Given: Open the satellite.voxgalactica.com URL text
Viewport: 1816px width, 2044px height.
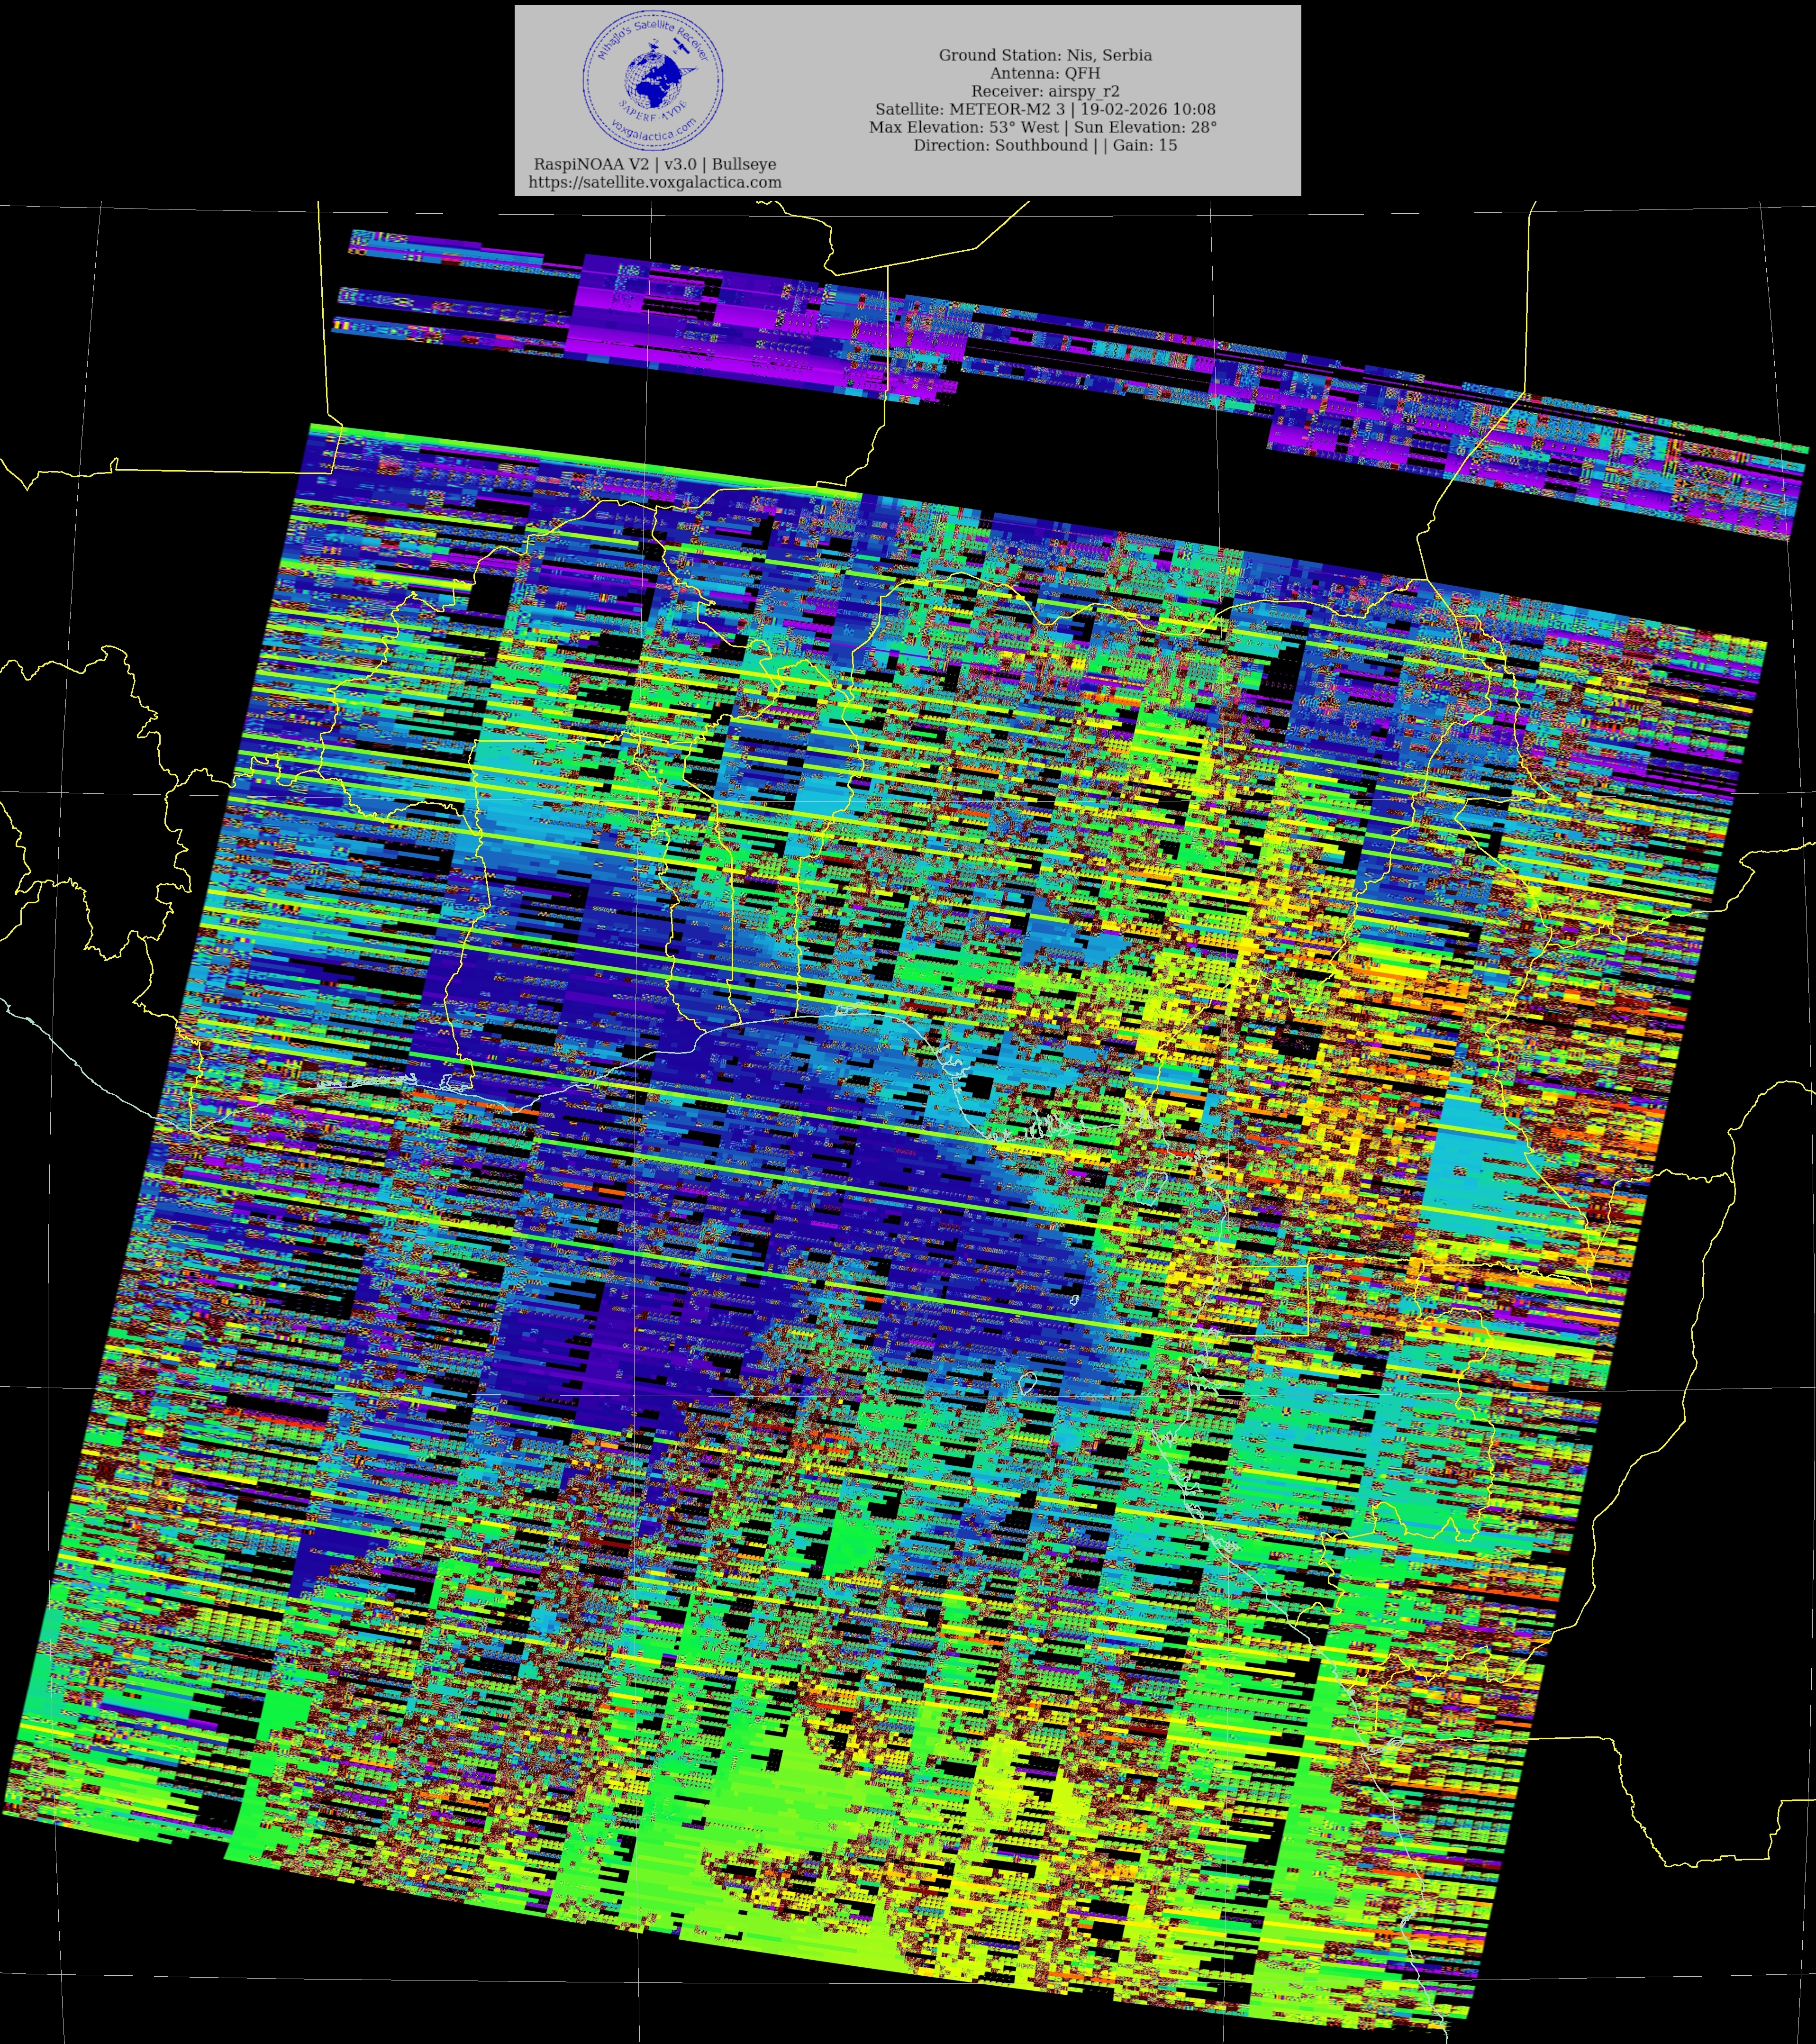Looking at the screenshot, I should [x=655, y=182].
